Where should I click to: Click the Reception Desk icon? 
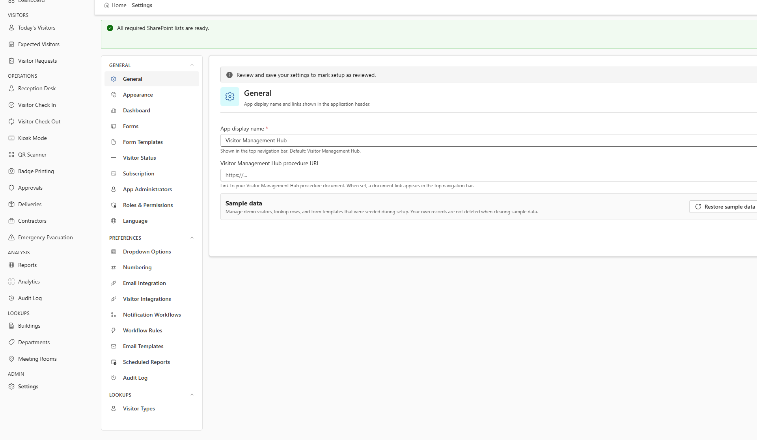[11, 88]
